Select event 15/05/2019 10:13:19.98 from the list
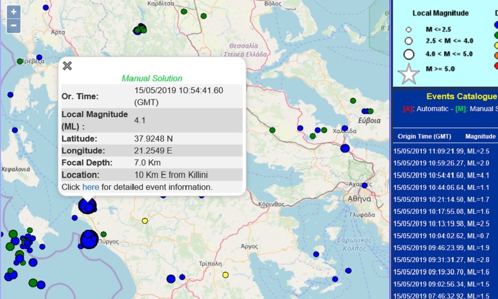Screen dimensions: 498x299 click(x=441, y=223)
